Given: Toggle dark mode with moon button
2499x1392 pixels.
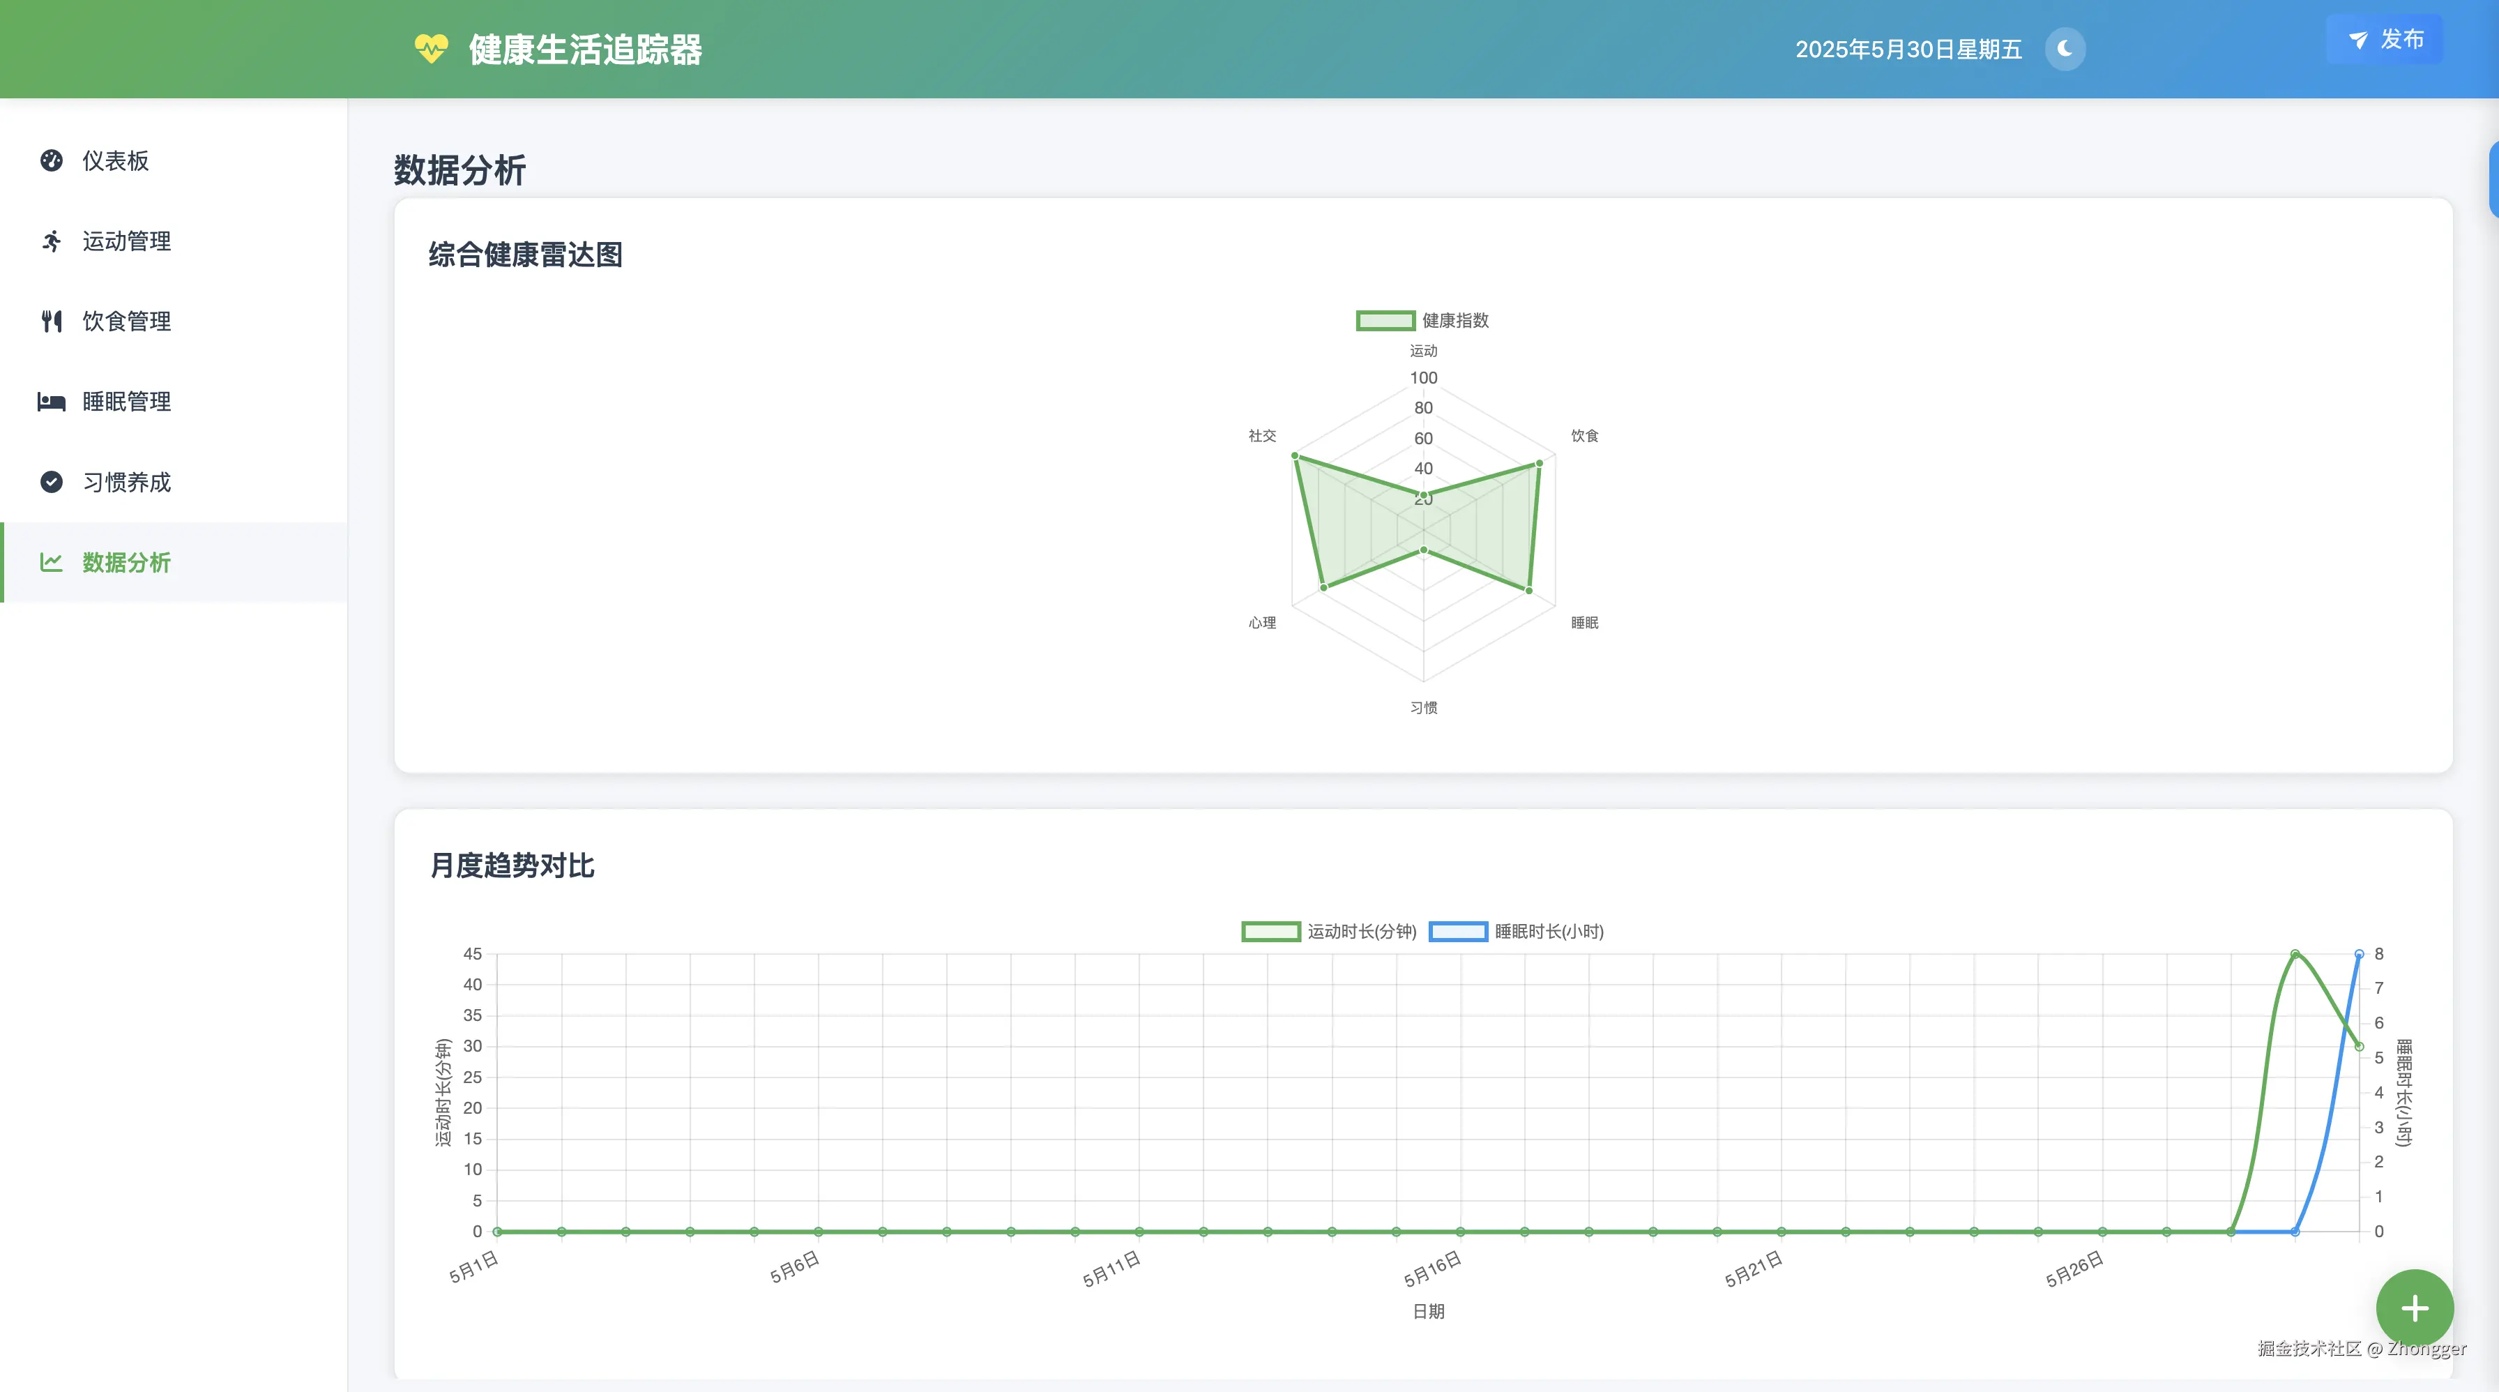Looking at the screenshot, I should click(x=2065, y=49).
